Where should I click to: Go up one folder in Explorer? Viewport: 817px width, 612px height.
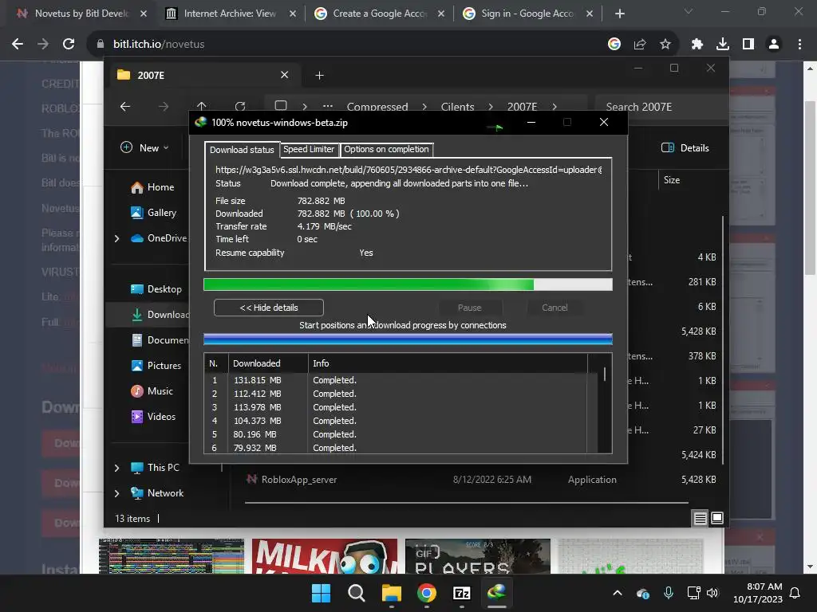(x=202, y=106)
